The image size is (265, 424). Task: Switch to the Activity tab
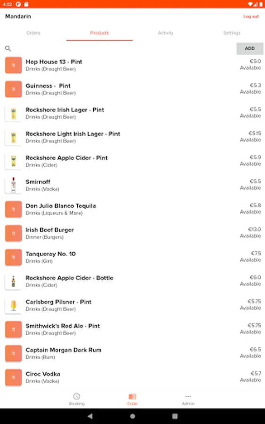coord(166,33)
